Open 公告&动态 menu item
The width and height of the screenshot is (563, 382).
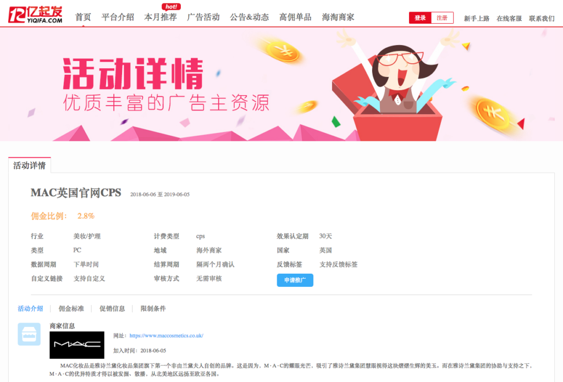(249, 17)
